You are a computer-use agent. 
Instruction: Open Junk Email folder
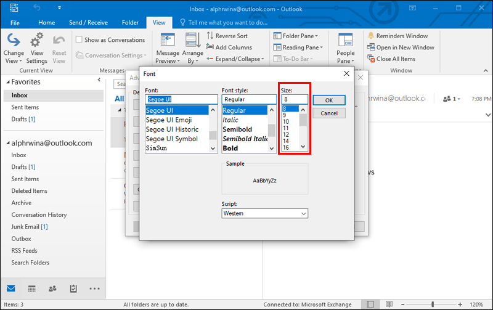(29, 227)
